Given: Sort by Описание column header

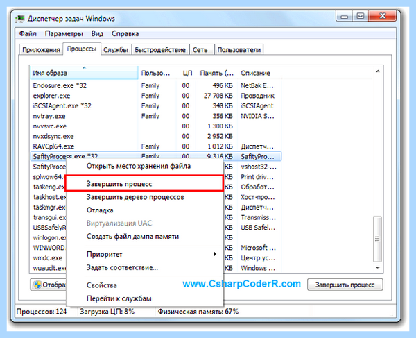Looking at the screenshot, I should [x=259, y=73].
